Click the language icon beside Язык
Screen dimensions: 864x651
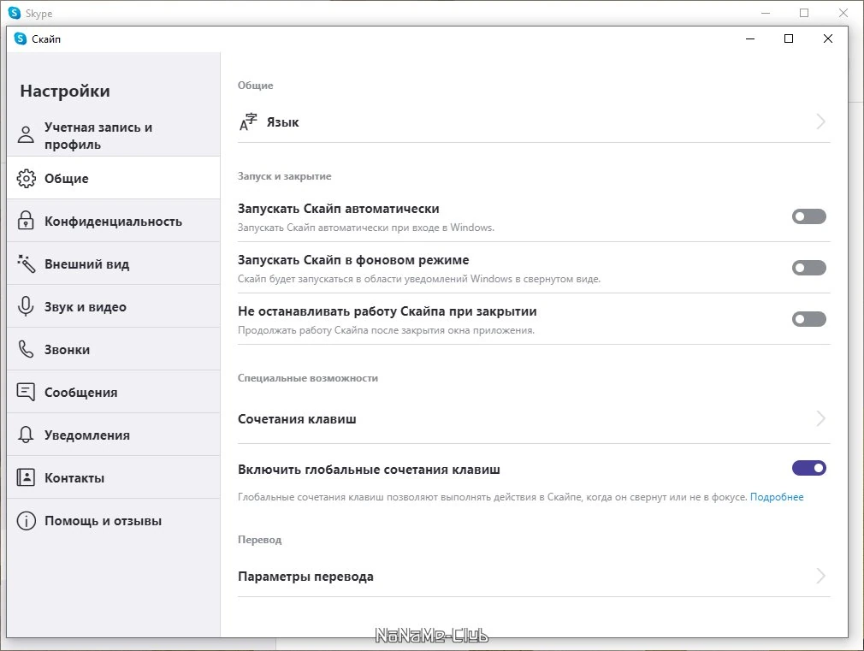click(248, 121)
